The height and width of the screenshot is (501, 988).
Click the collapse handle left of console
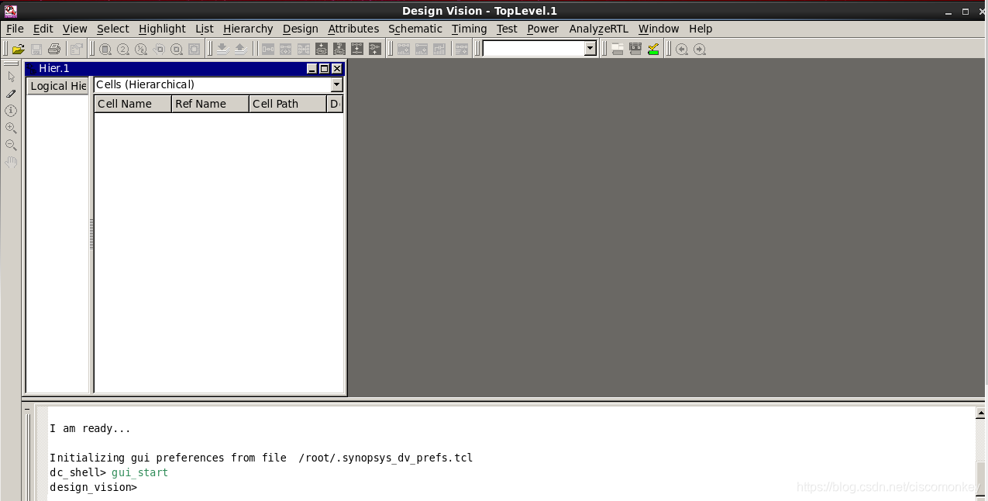(28, 409)
